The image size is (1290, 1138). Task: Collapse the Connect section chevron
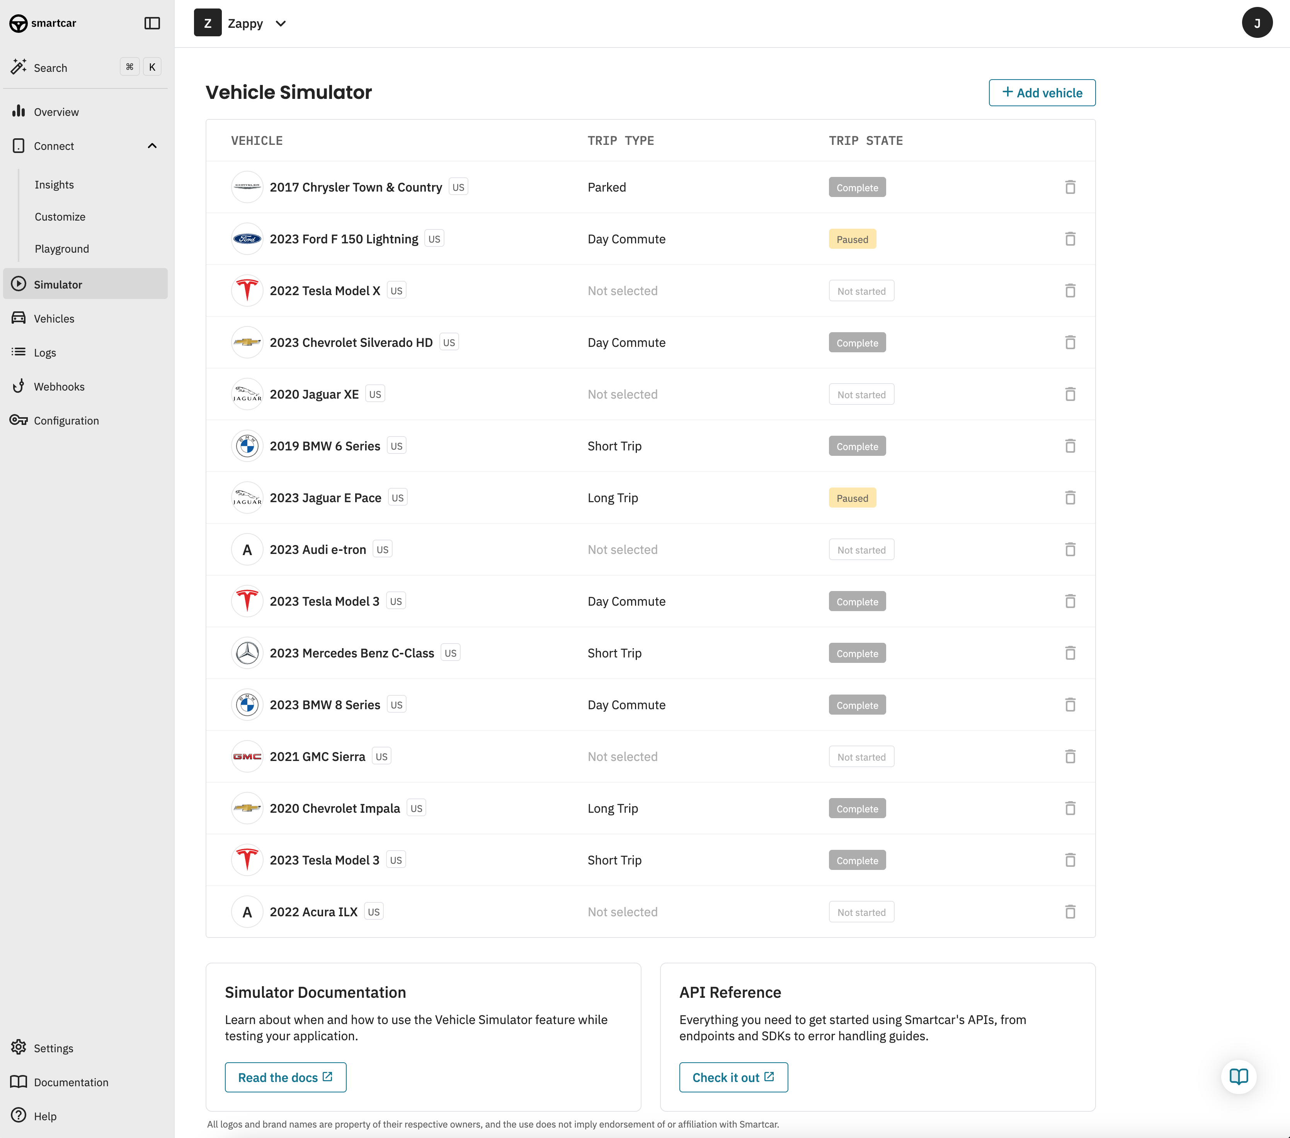click(152, 146)
